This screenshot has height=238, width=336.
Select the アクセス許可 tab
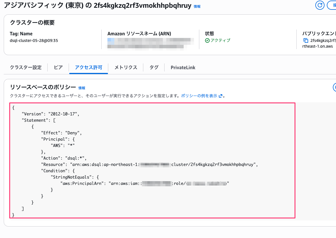[88, 67]
